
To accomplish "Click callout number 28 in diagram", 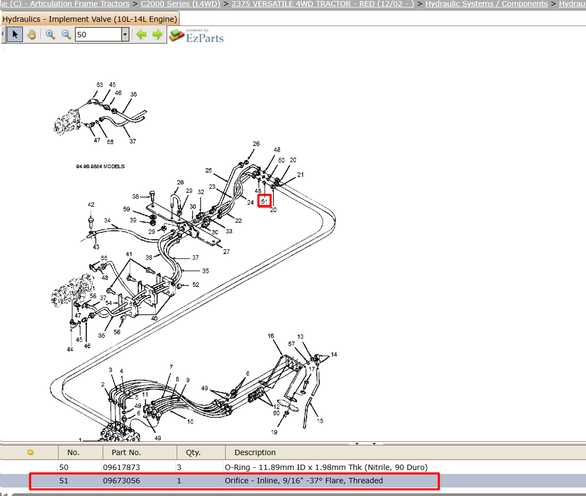I will (180, 182).
